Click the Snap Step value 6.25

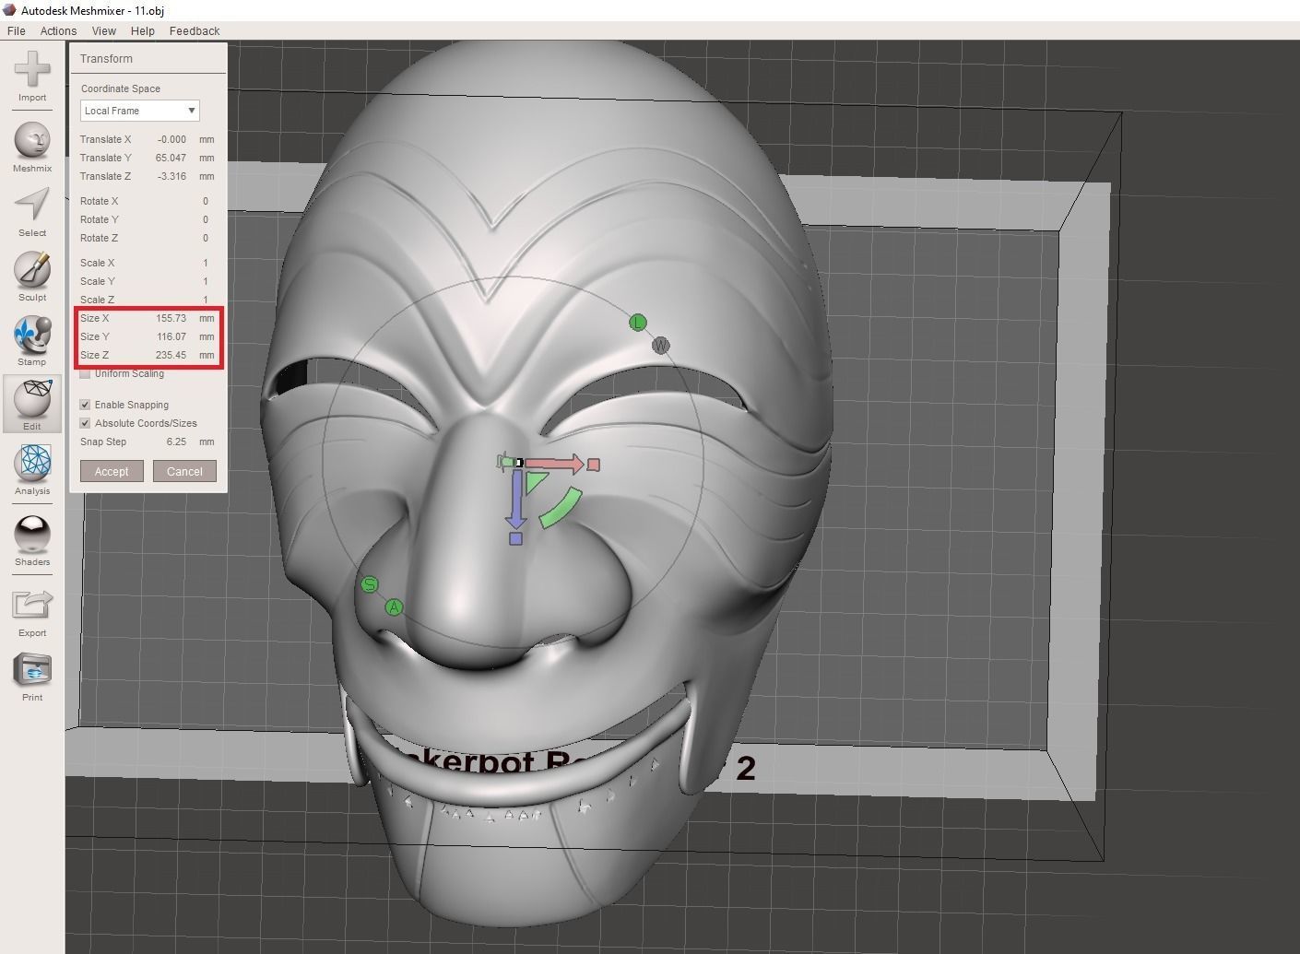pyautogui.click(x=176, y=442)
